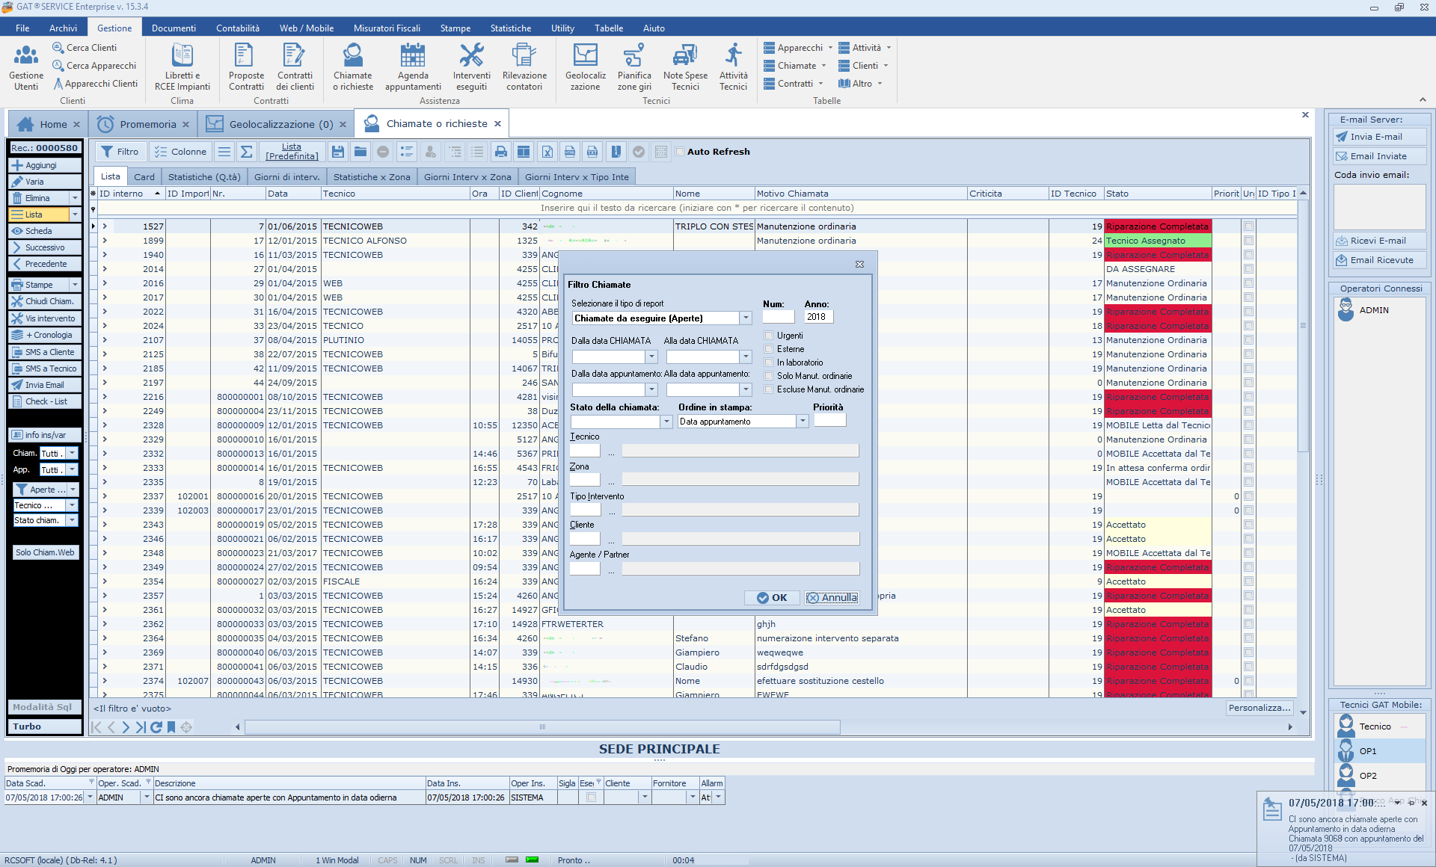Click the Excel export icon in toolbar
The height and width of the screenshot is (867, 1436).
coord(547,152)
